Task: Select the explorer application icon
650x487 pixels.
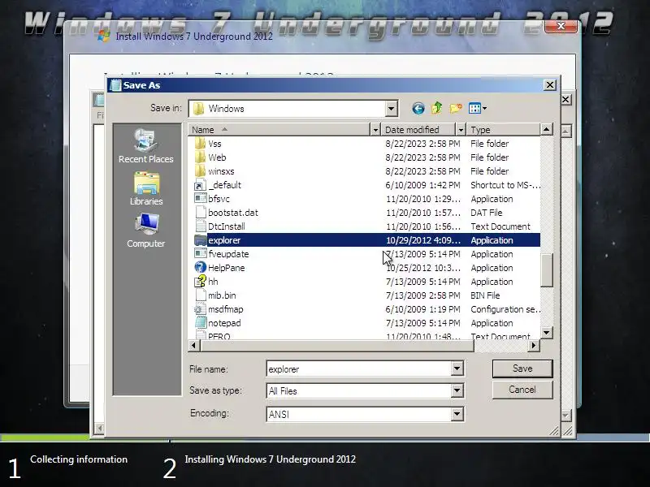Action: click(200, 240)
